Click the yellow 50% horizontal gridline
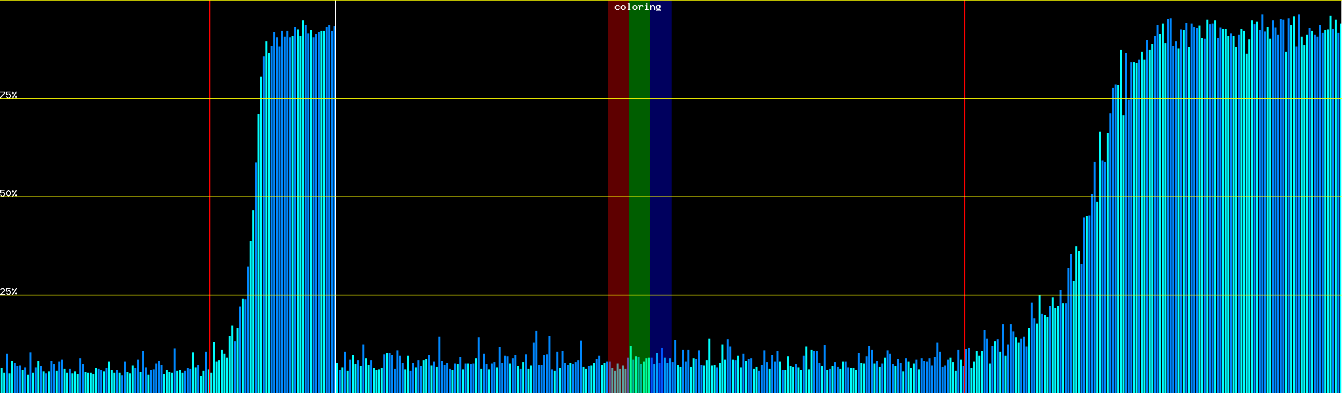This screenshot has width=1342, height=393. [459, 197]
